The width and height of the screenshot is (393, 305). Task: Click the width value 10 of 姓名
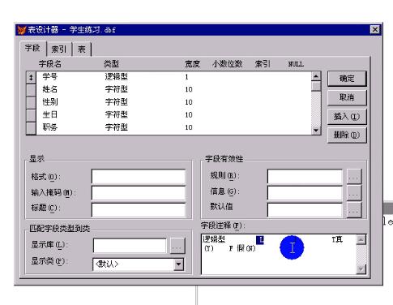[x=189, y=89]
